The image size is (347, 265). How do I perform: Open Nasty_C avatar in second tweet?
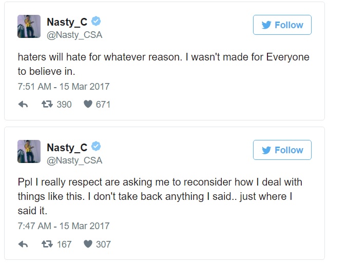point(29,151)
